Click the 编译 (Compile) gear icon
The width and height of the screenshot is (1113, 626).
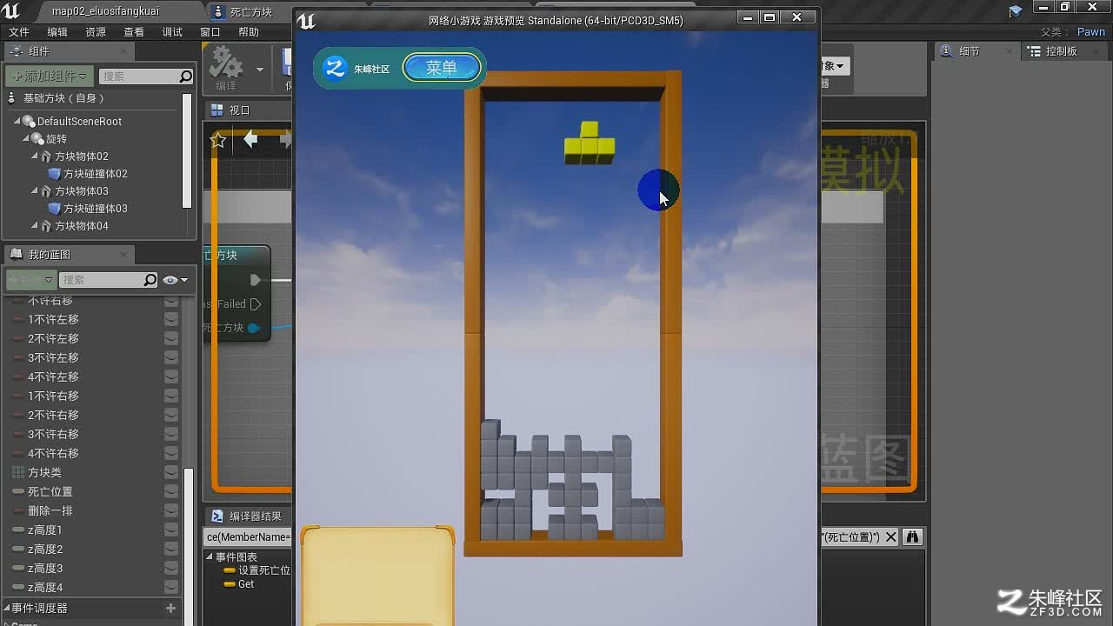[x=226, y=63]
